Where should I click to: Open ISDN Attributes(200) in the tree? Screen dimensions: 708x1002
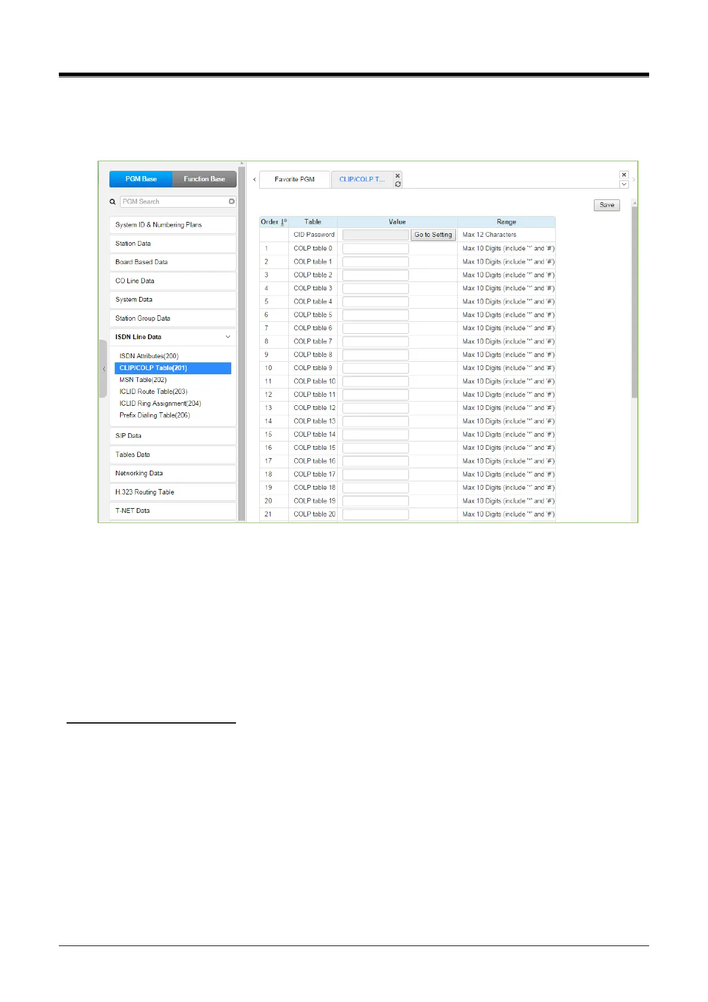[149, 356]
